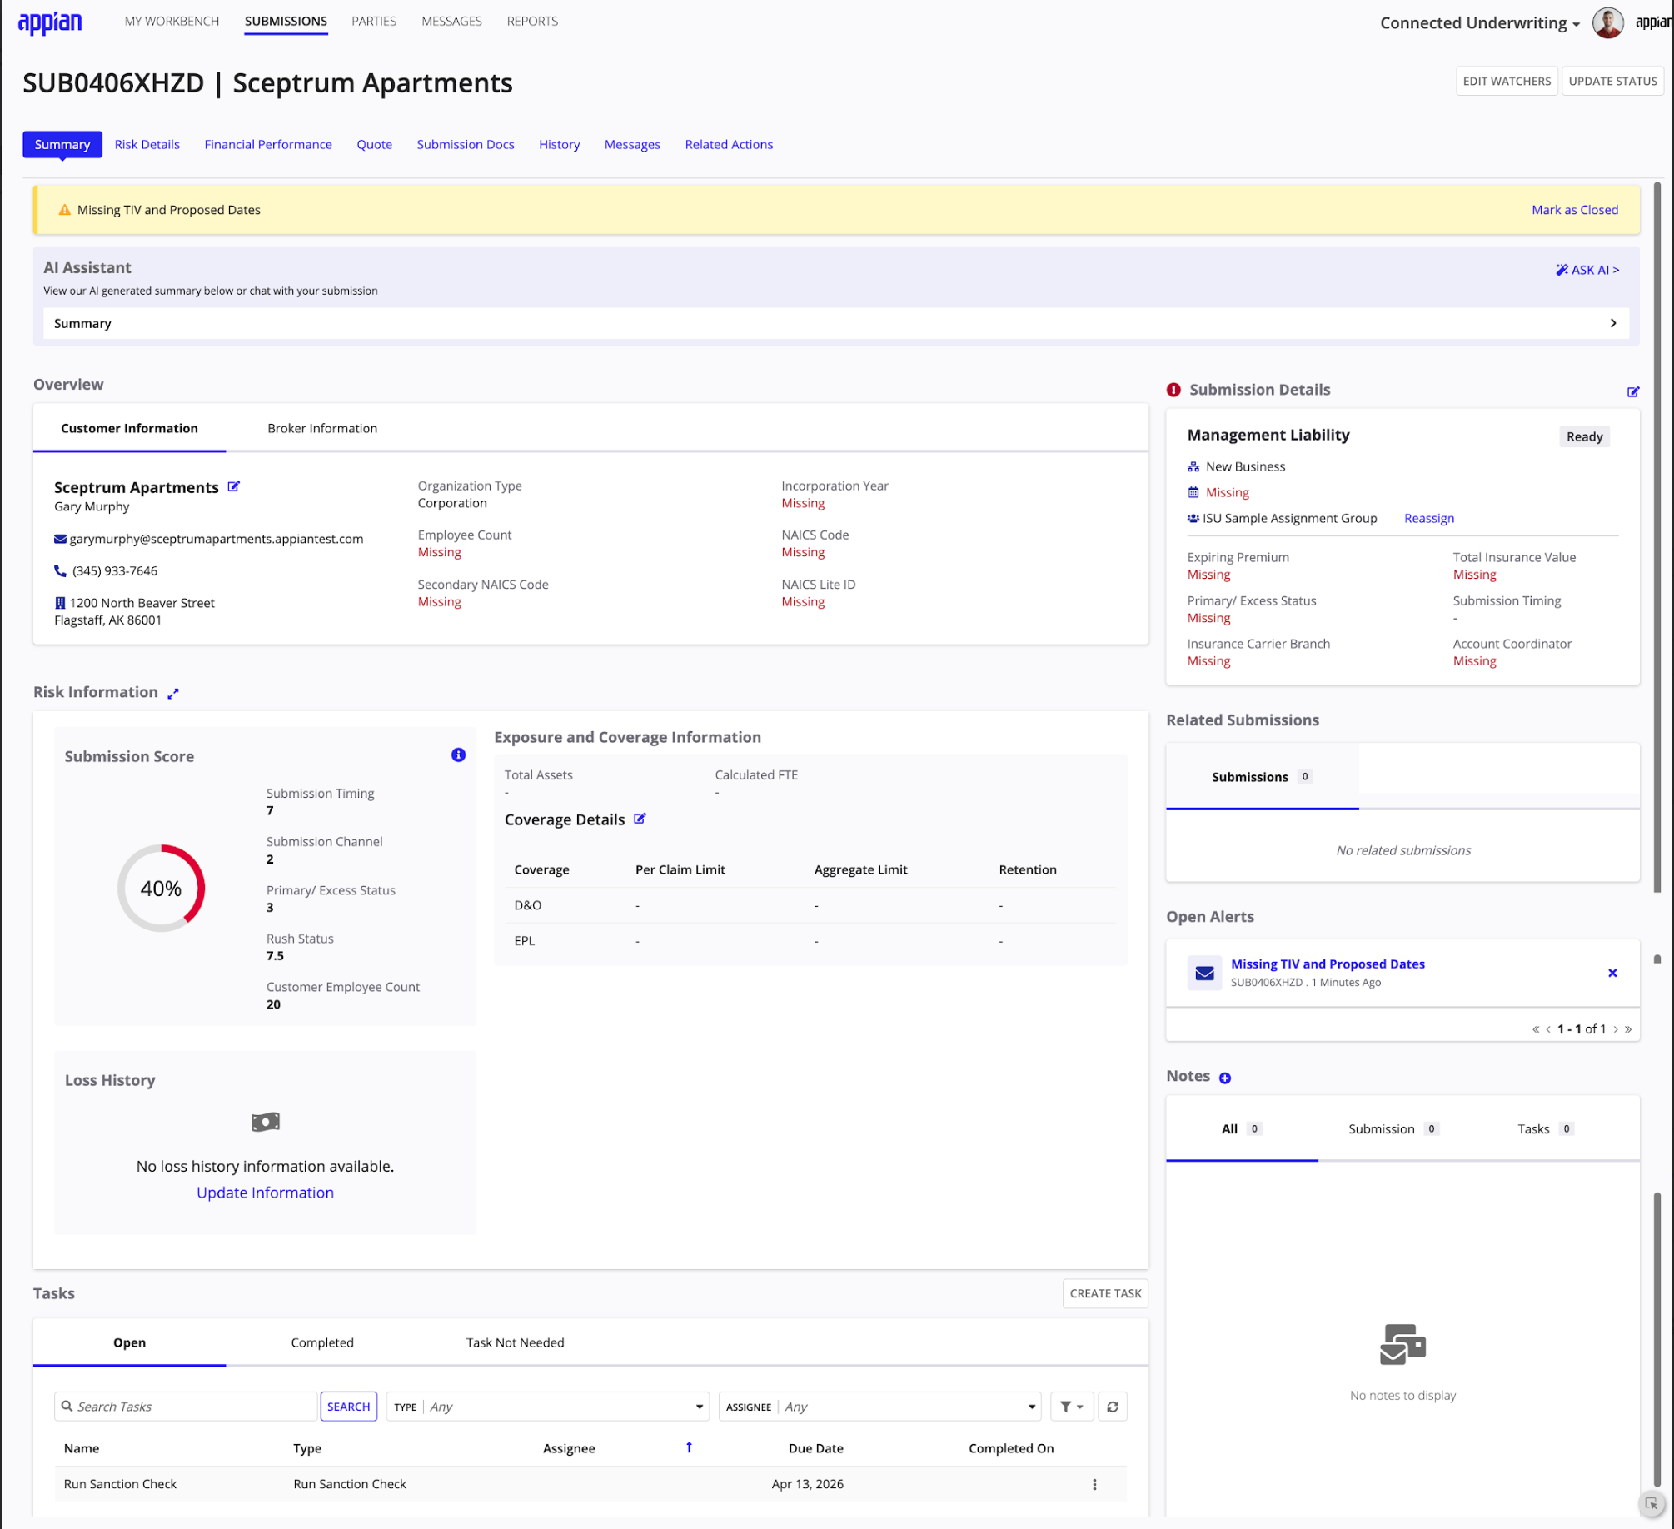The height and width of the screenshot is (1529, 1674).
Task: Click the Appian logo
Action: pos(50,22)
